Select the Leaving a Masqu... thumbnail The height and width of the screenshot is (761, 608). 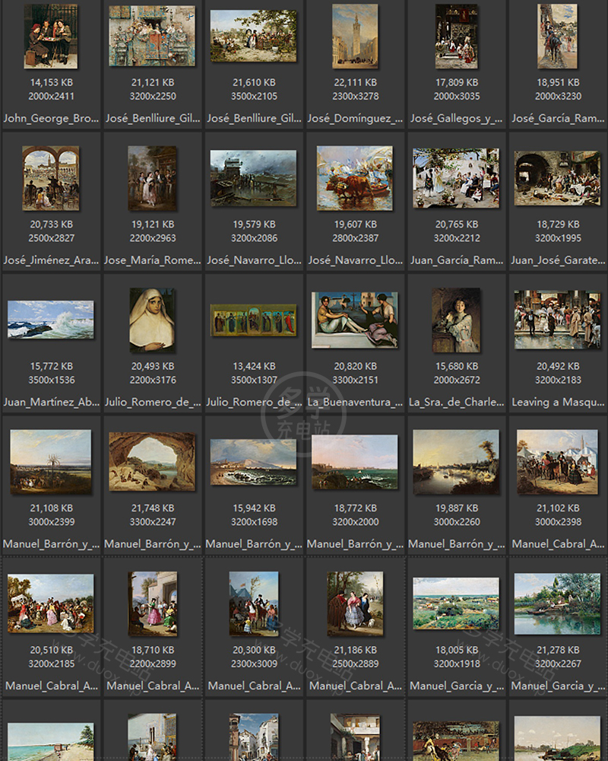(x=557, y=320)
